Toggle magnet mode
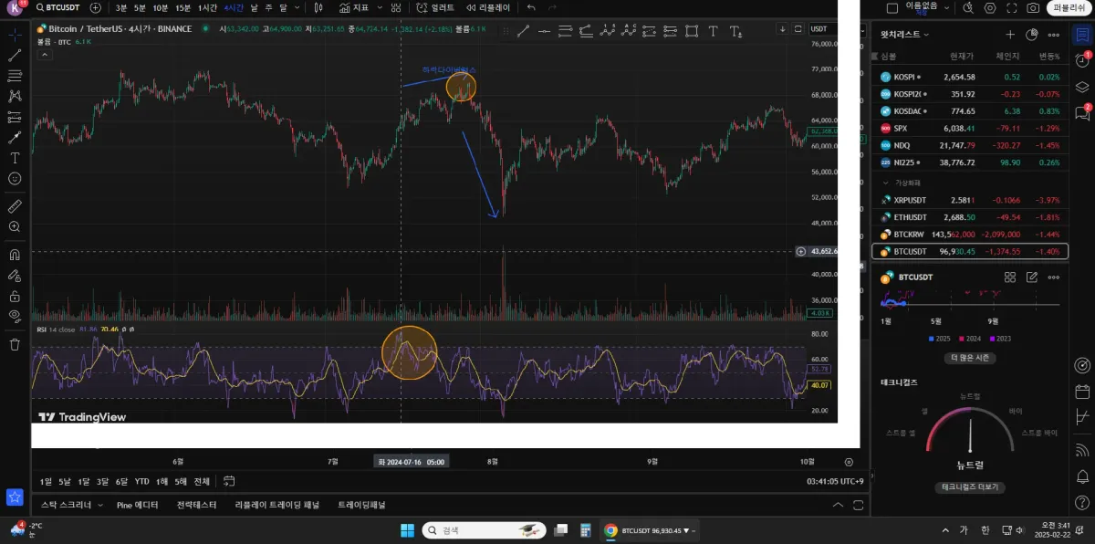The height and width of the screenshot is (544, 1095). 15,255
